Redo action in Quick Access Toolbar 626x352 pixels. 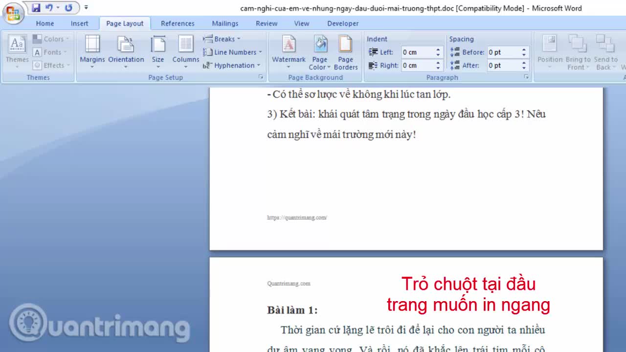[x=68, y=8]
